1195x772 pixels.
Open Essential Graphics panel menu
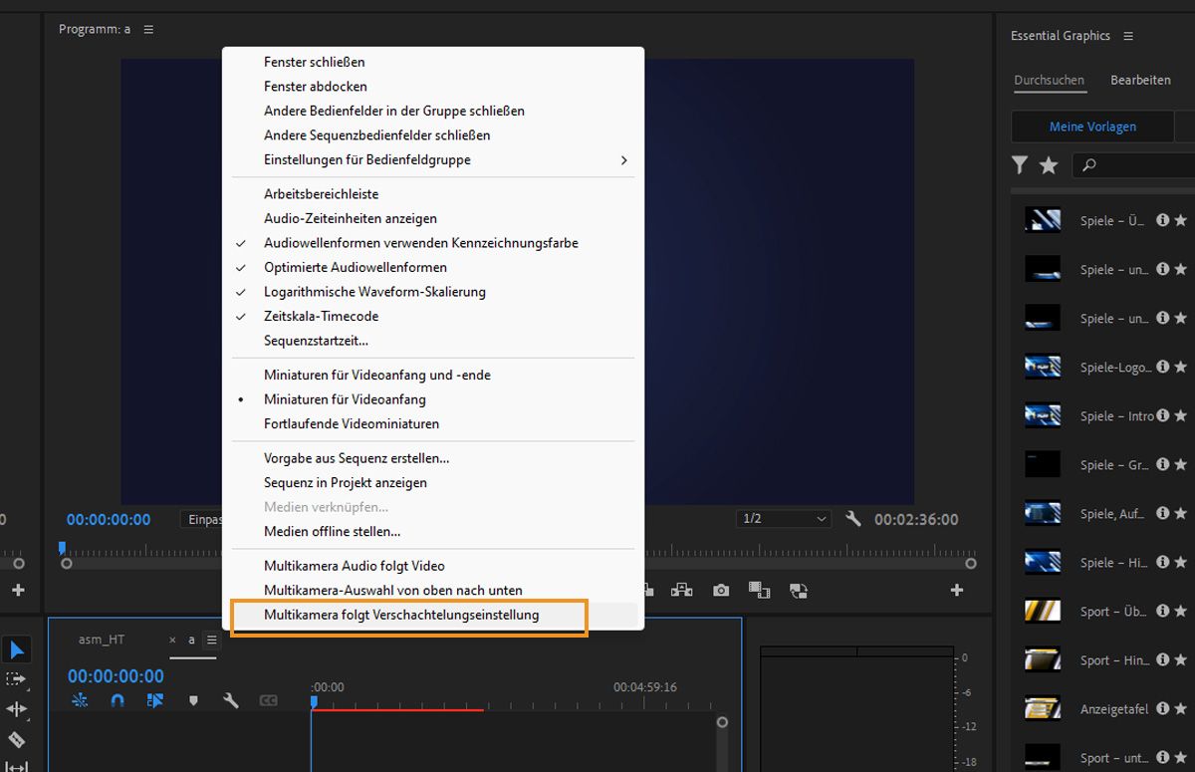1128,36
